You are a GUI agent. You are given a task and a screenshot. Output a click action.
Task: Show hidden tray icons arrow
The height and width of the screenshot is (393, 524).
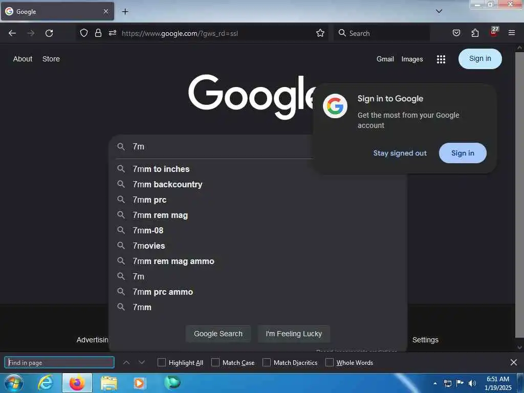pos(435,383)
